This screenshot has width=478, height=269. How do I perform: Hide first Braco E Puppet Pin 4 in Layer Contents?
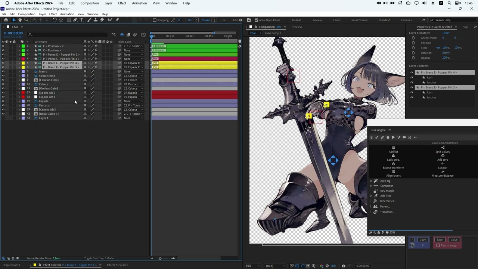point(412,72)
